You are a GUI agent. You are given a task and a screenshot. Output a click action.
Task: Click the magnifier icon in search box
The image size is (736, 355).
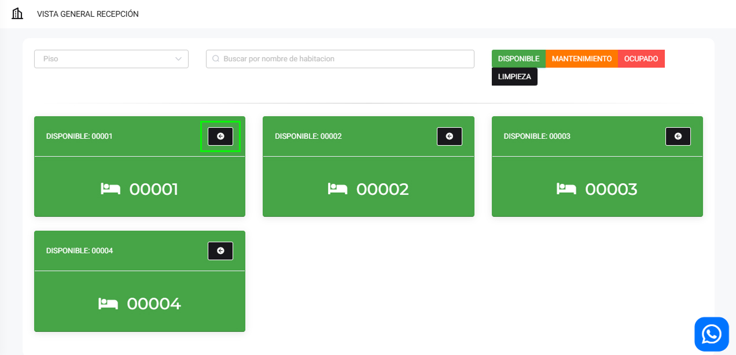click(216, 59)
